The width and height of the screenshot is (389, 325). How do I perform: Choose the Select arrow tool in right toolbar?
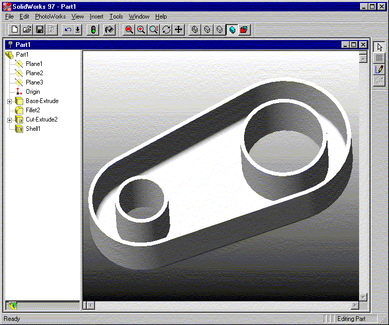click(x=379, y=46)
